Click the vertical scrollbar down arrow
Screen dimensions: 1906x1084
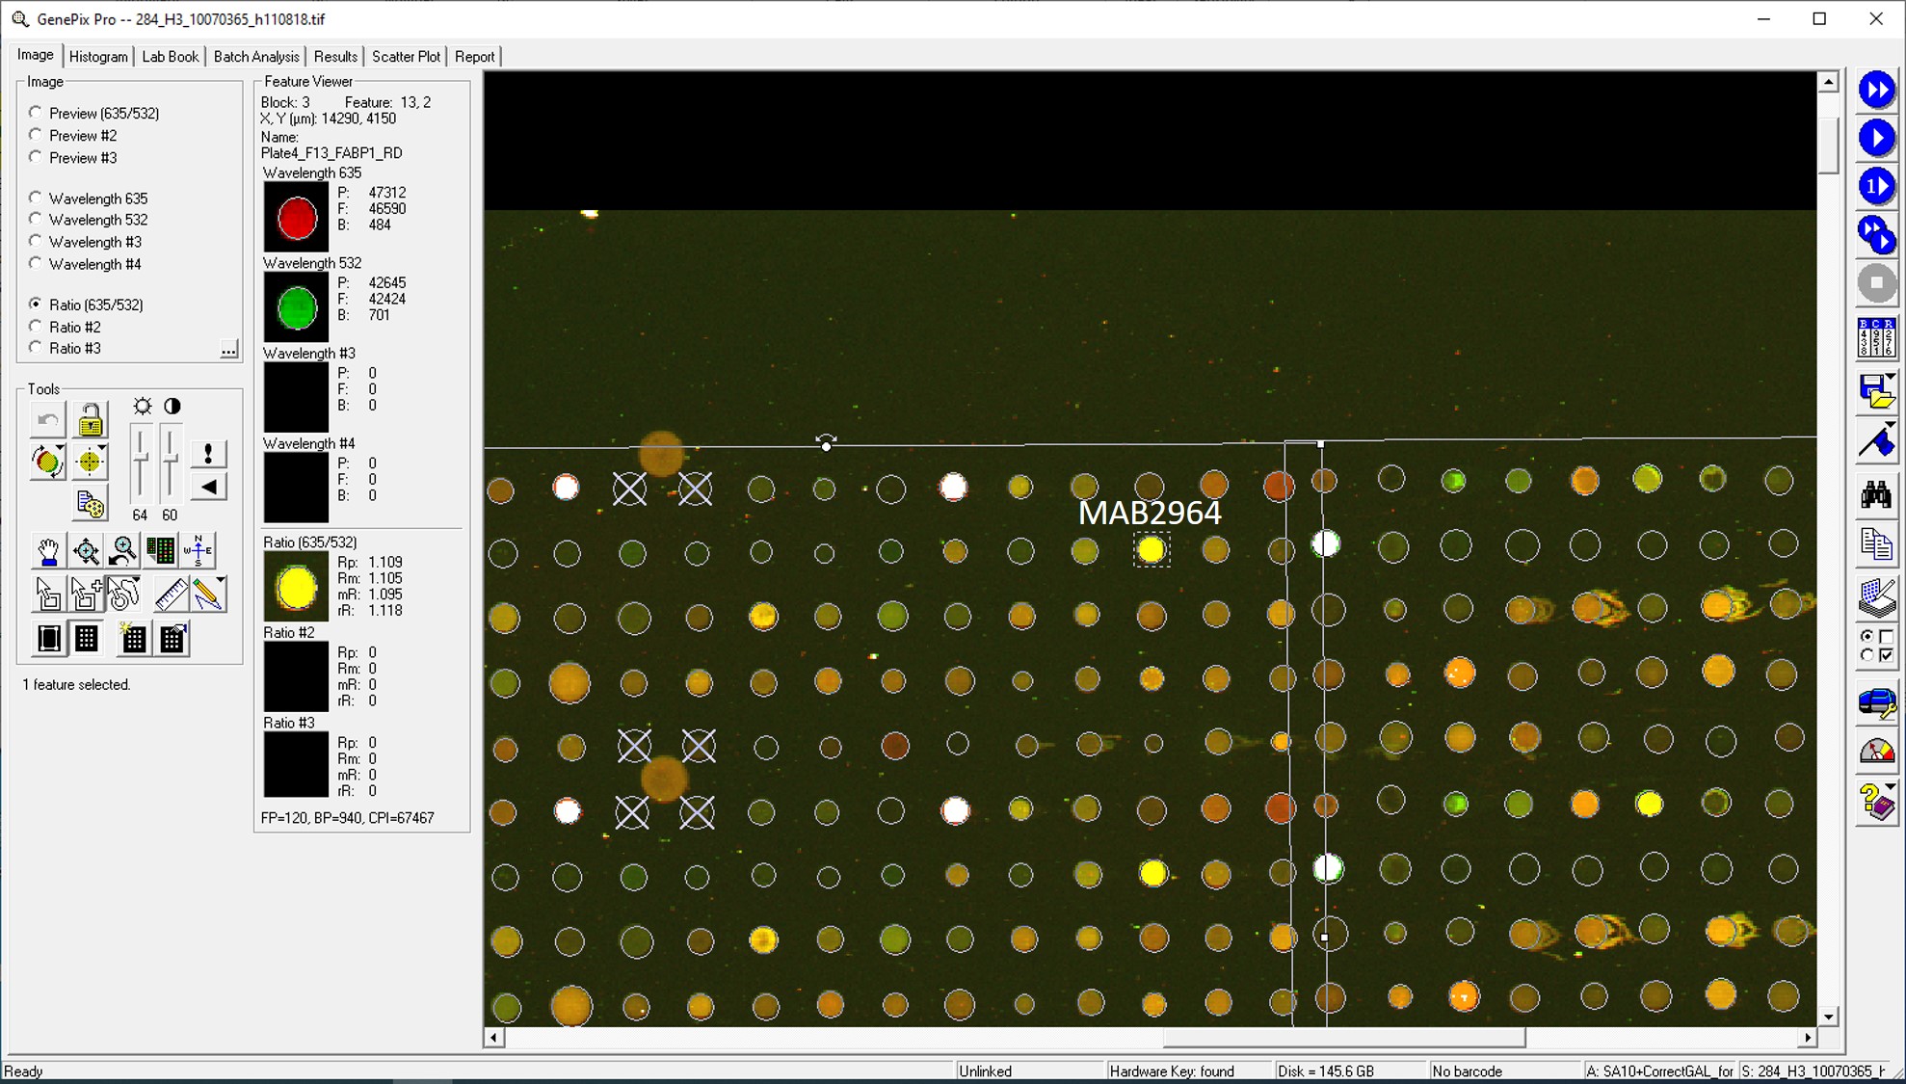point(1828,1017)
